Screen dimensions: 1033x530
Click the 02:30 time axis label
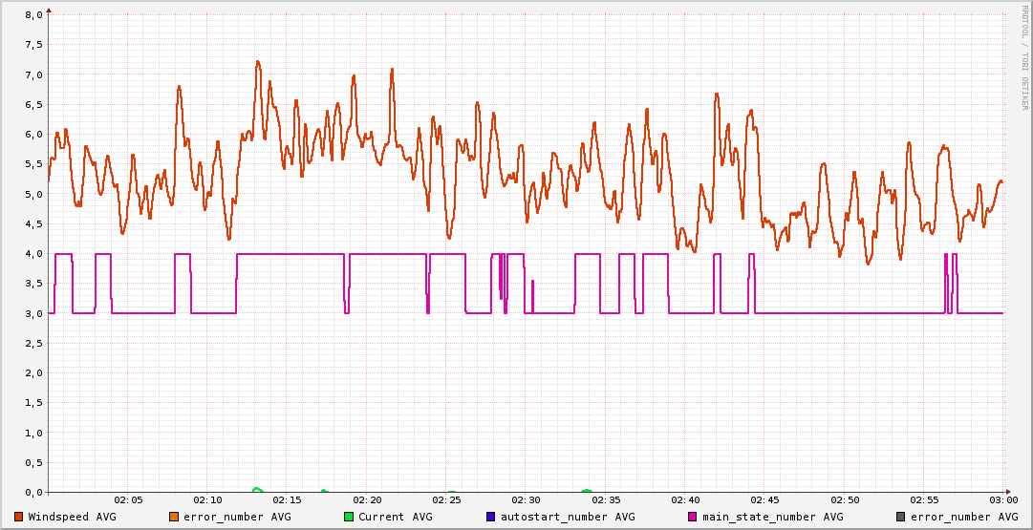[527, 500]
